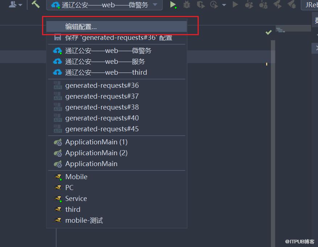Click the icon beside mobile-测试 entry
The width and height of the screenshot is (318, 247).
tap(58, 220)
